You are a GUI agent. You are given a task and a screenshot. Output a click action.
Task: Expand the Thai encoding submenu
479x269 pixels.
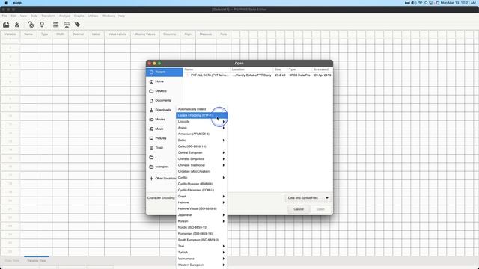click(x=201, y=246)
